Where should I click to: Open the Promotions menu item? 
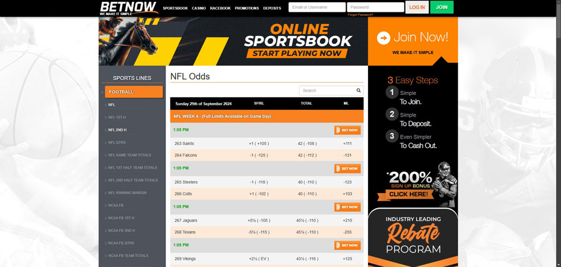[x=247, y=8]
